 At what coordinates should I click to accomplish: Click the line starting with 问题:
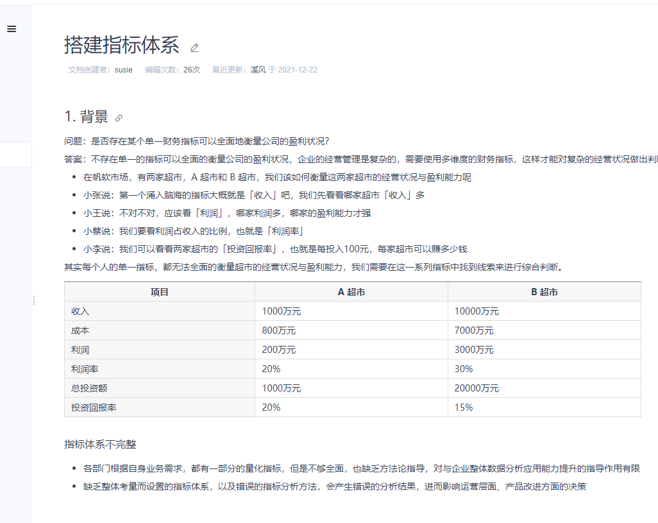[197, 141]
